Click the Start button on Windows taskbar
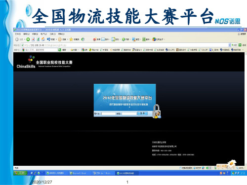247x185 pixels. pyautogui.click(x=20, y=173)
